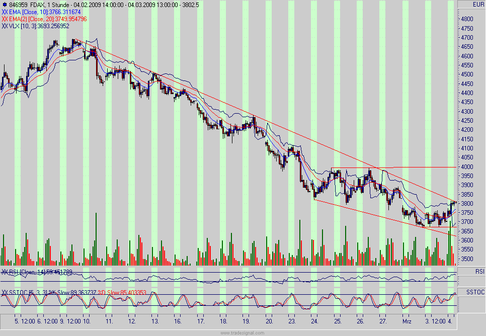Click the 4250 price axis label

pos(467,121)
